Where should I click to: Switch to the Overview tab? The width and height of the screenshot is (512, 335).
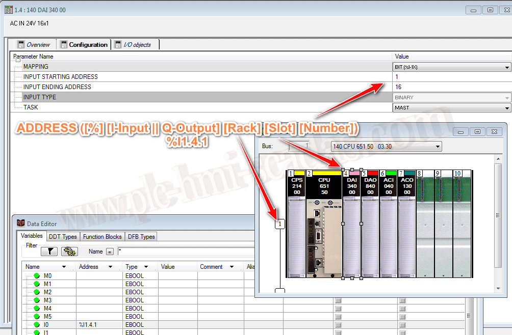tap(34, 45)
